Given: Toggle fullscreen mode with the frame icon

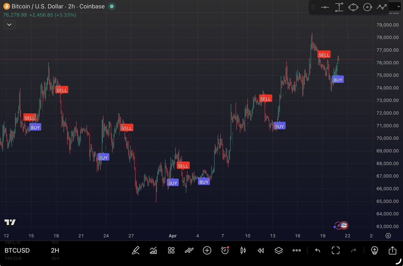Looking at the screenshot, I should [335, 250].
